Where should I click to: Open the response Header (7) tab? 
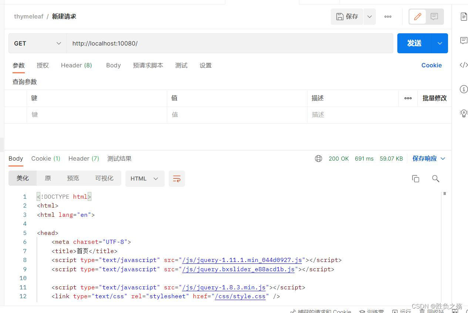[x=84, y=159]
